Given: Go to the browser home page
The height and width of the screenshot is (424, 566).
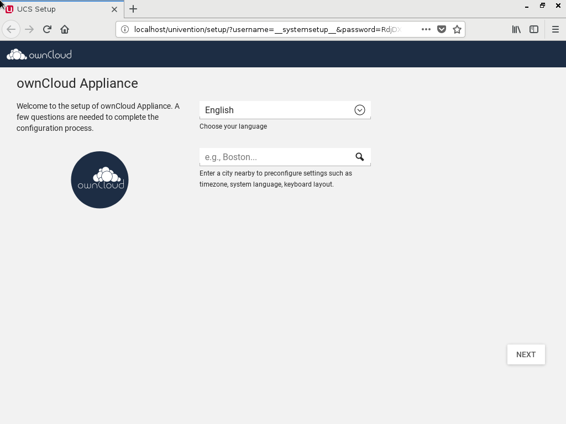Looking at the screenshot, I should [x=65, y=29].
